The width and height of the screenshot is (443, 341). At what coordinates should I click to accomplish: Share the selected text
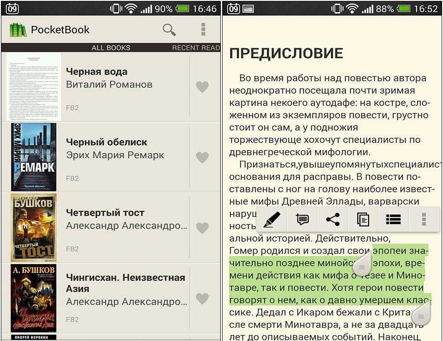pyautogui.click(x=333, y=219)
